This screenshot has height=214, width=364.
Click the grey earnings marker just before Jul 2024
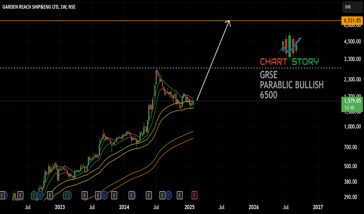click(148, 195)
